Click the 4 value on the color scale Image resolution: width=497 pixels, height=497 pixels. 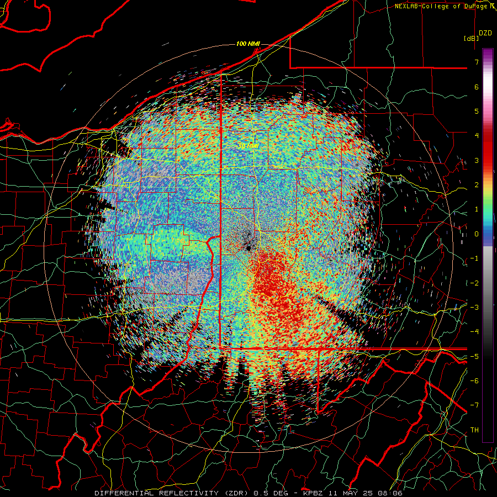point(477,136)
